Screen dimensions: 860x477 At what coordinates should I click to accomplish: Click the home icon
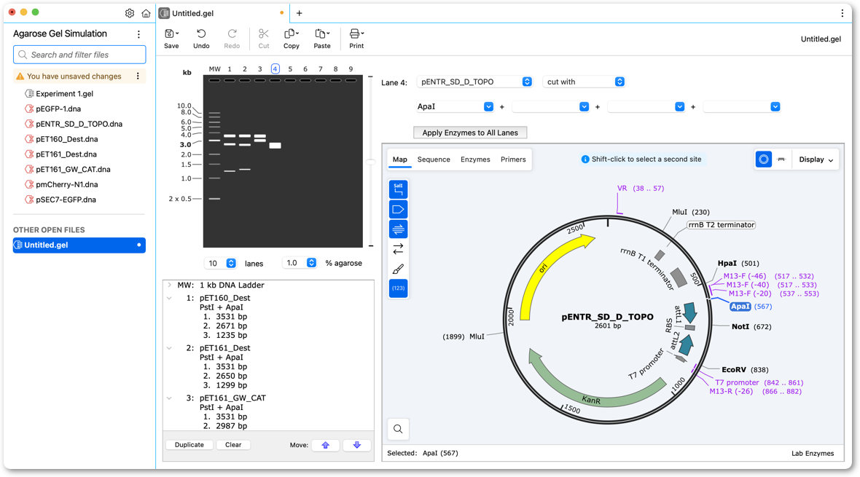pos(146,13)
